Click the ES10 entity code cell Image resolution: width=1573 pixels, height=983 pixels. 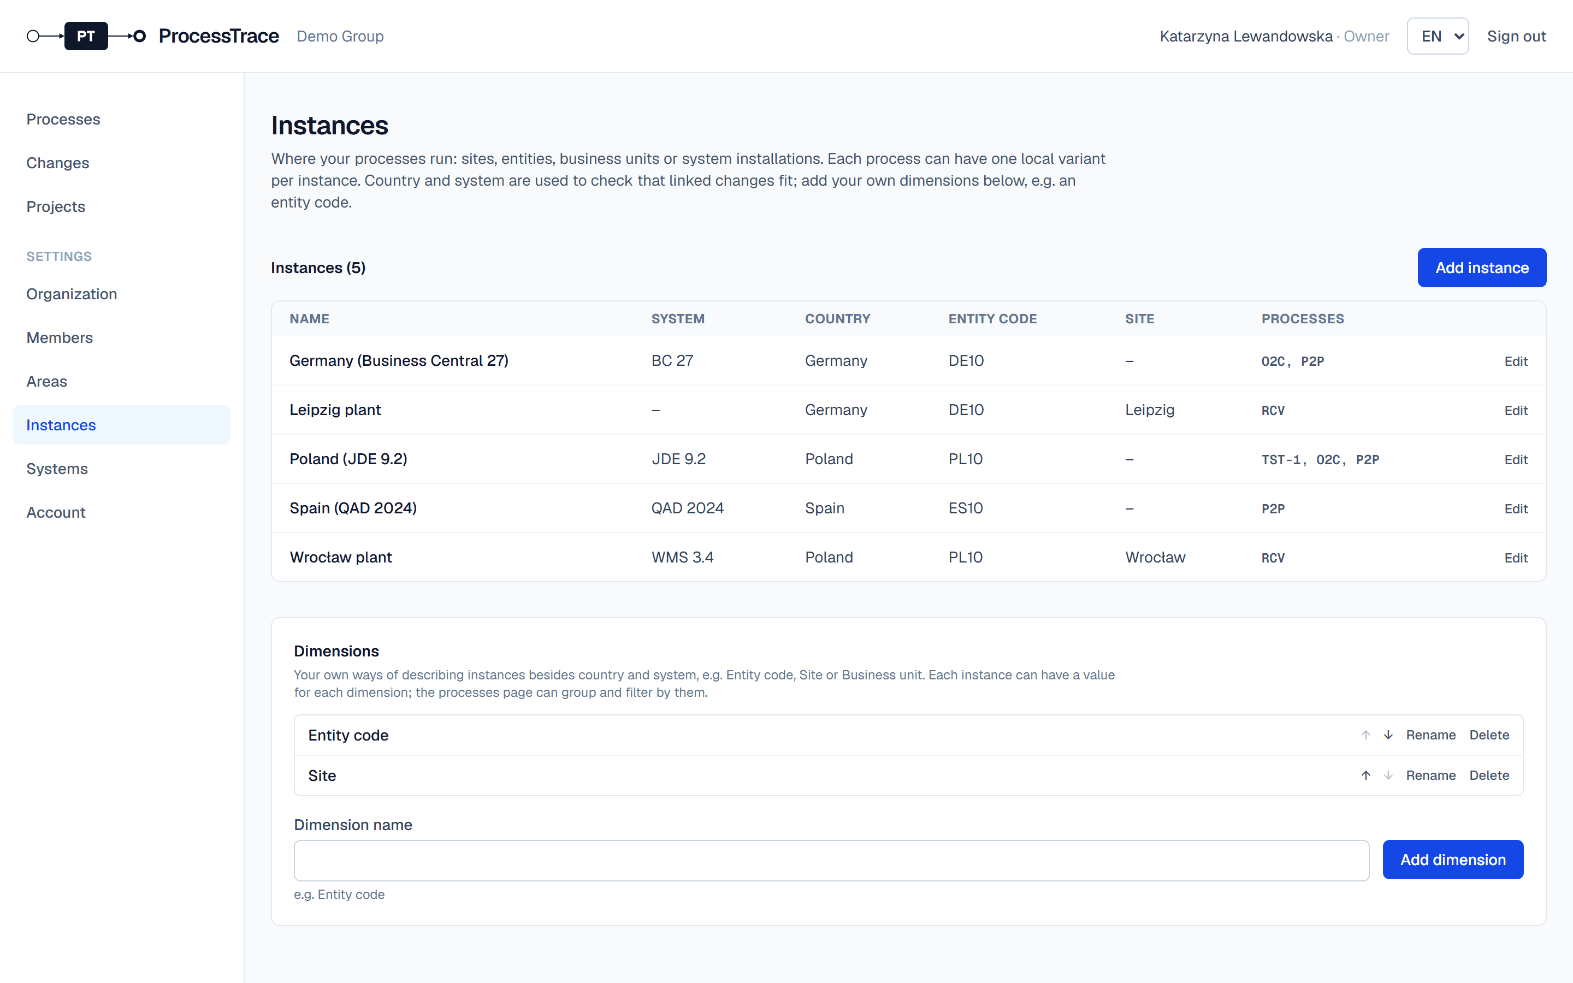tap(965, 508)
